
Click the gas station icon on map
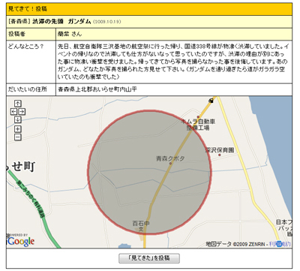[211, 101]
